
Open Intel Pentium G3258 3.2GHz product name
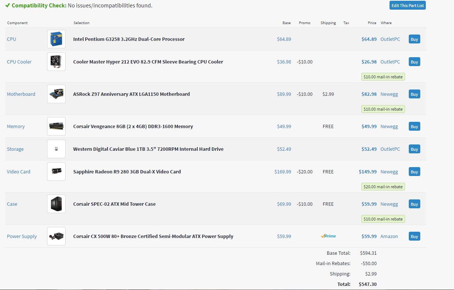129,39
